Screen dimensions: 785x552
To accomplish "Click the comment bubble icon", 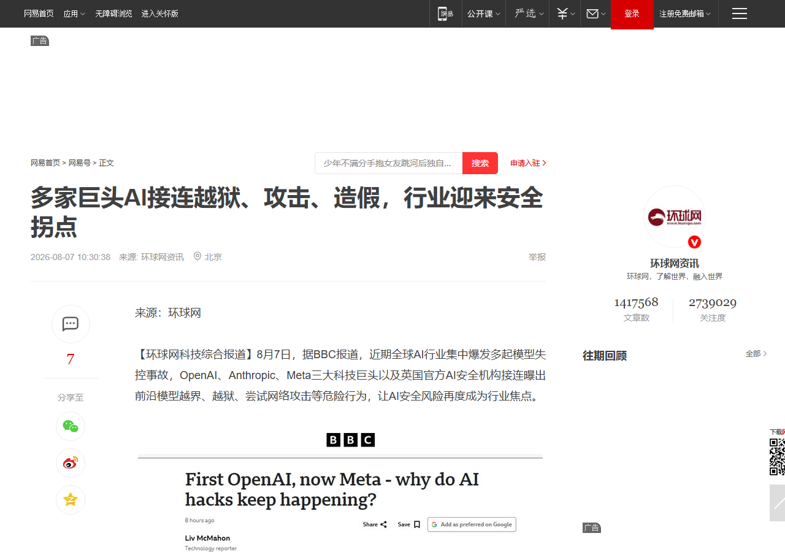I will 71,324.
